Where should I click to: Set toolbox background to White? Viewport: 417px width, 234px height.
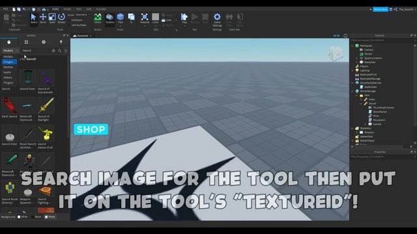pos(23,216)
